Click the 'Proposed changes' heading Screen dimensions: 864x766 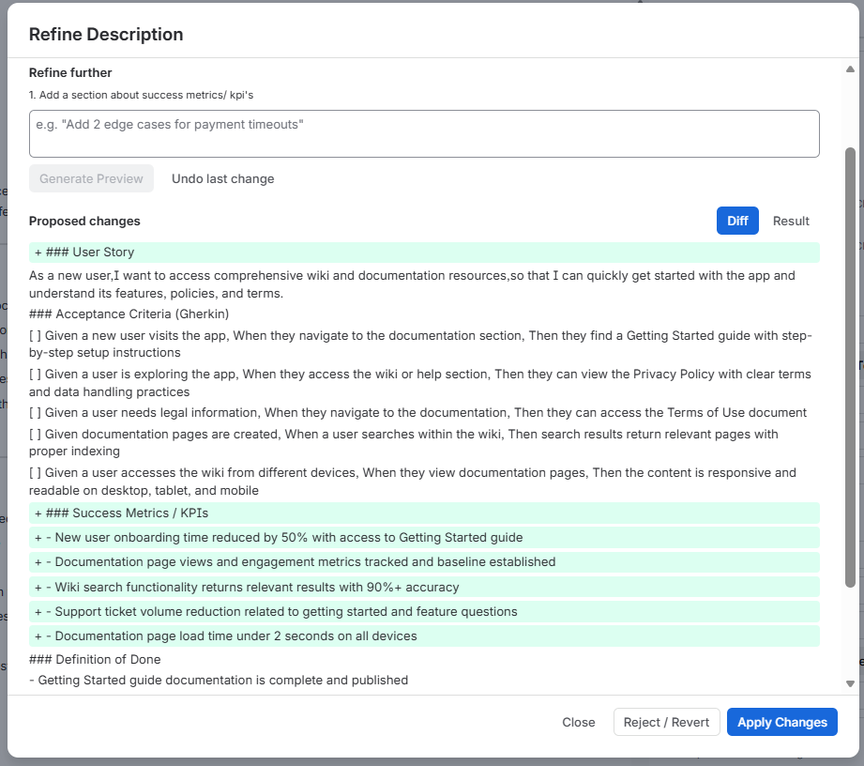[x=84, y=221]
